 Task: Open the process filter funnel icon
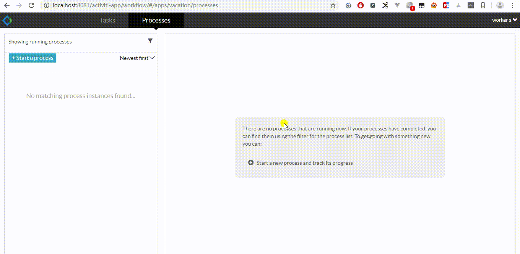pyautogui.click(x=150, y=41)
